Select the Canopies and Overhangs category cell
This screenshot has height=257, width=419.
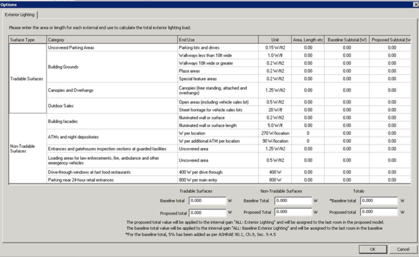[112, 90]
